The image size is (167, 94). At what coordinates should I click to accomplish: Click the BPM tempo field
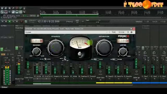(77, 21)
